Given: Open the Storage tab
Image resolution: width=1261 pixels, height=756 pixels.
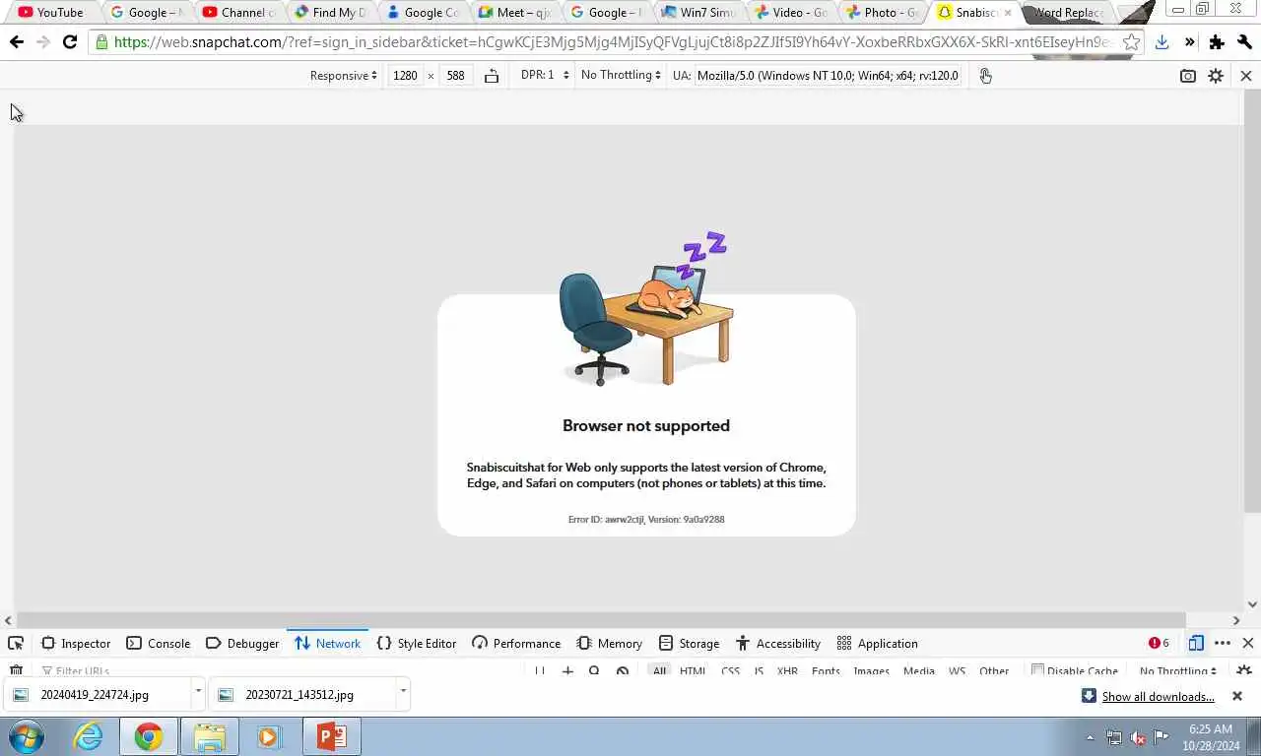Looking at the screenshot, I should point(690,643).
